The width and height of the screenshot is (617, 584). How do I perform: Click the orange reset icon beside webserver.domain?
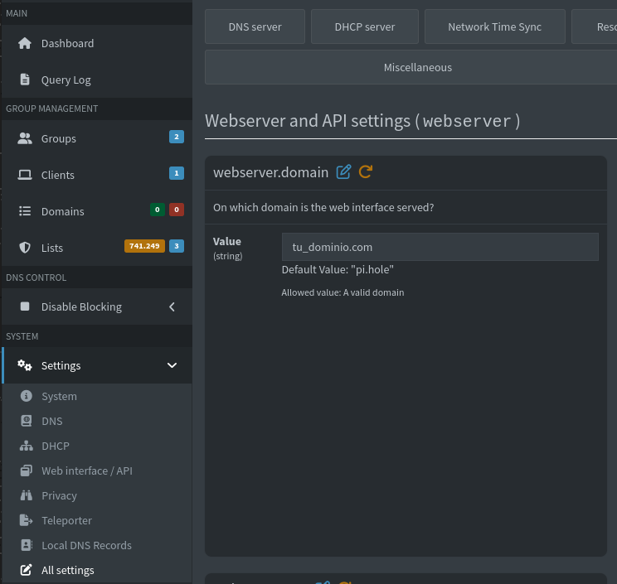click(x=366, y=172)
